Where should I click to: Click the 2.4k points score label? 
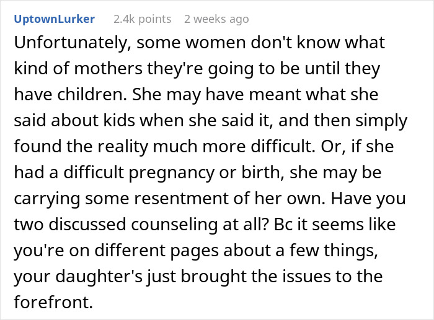click(x=142, y=19)
